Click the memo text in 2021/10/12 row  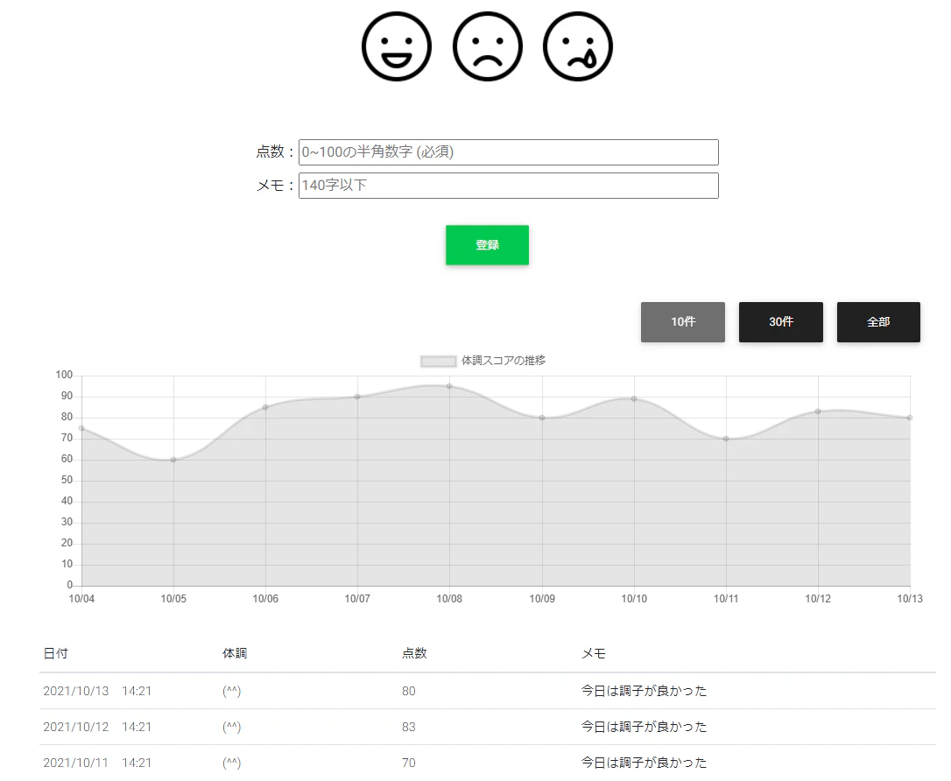click(x=645, y=727)
